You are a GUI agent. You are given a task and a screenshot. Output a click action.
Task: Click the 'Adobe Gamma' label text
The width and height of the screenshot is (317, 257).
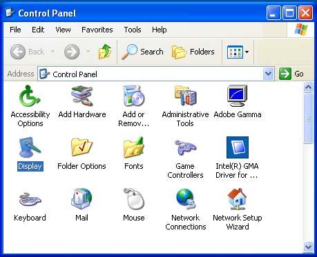(x=238, y=114)
